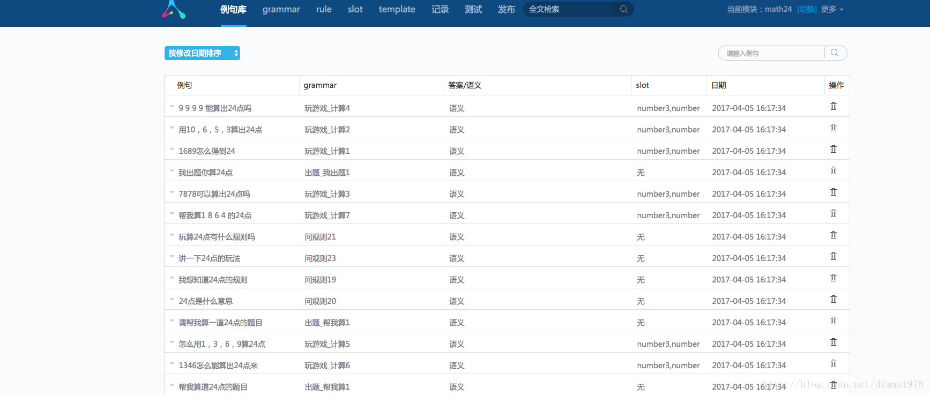
Task: Open the template tab
Action: [397, 9]
